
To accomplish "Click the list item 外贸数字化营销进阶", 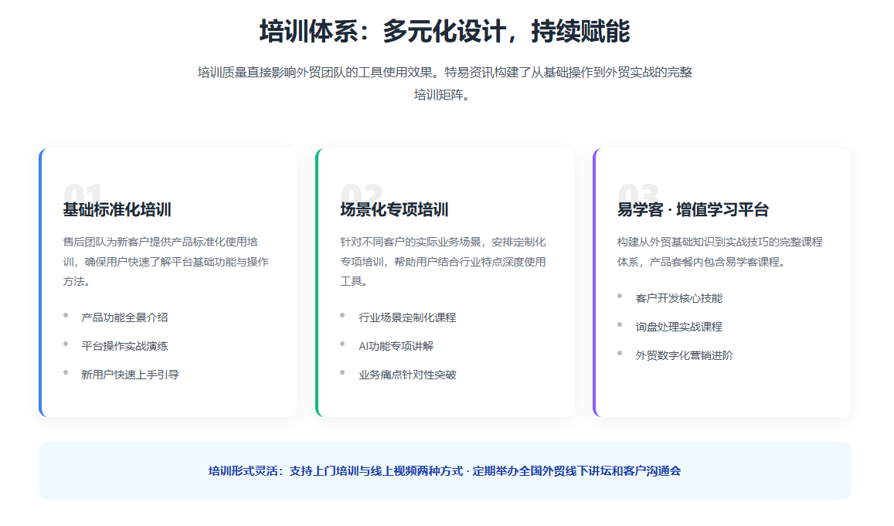I will coord(684,355).
